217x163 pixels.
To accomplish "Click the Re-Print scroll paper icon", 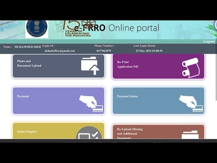I will [x=191, y=68].
